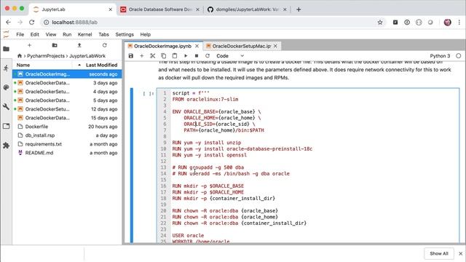466x262 pixels.
Task: Open the Run menu
Action: coord(67,34)
